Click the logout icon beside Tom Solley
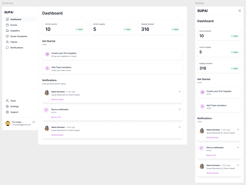The width and height of the screenshot is (246, 185). tap(34, 122)
